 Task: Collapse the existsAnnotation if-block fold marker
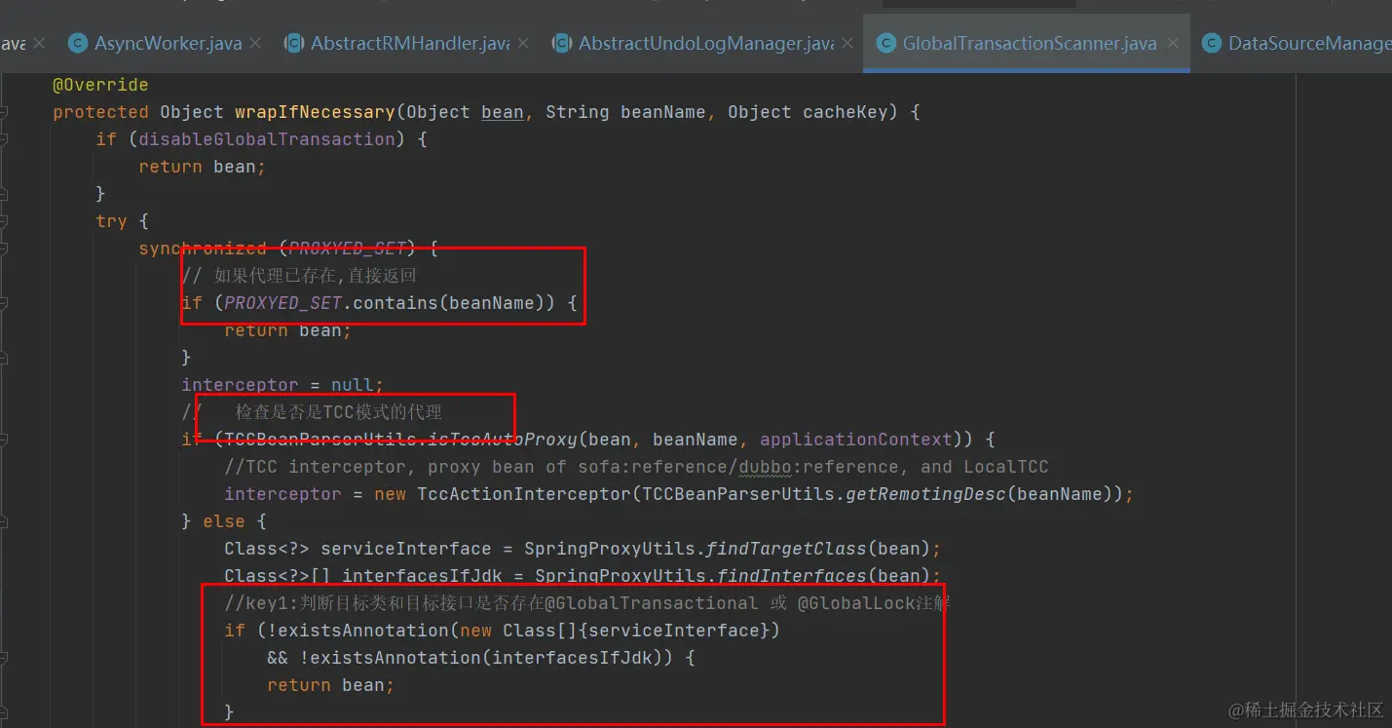pyautogui.click(x=4, y=658)
